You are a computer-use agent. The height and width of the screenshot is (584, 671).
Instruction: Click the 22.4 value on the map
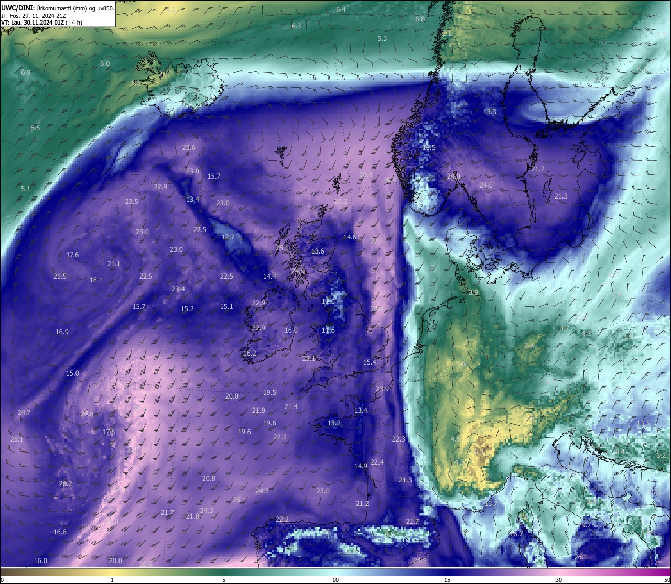(377, 462)
